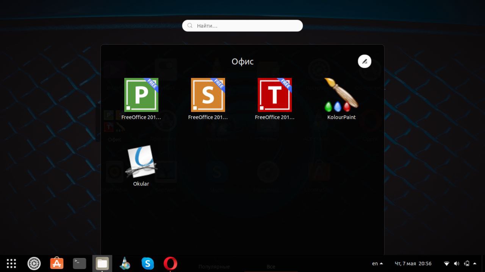
Task: Click the Wi-Fi network status icon
Action: tap(447, 263)
